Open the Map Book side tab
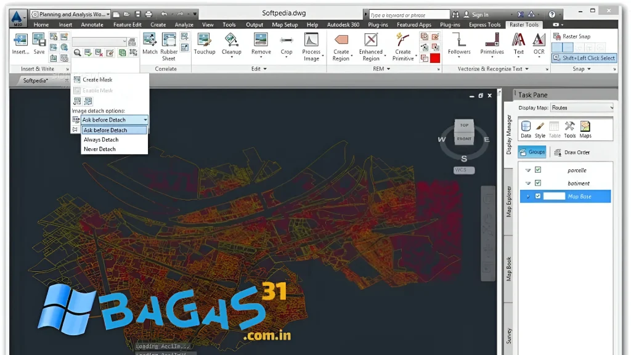This screenshot has width=631, height=355. point(508,269)
